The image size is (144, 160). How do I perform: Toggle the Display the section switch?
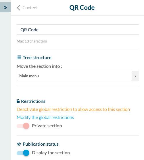(23, 153)
